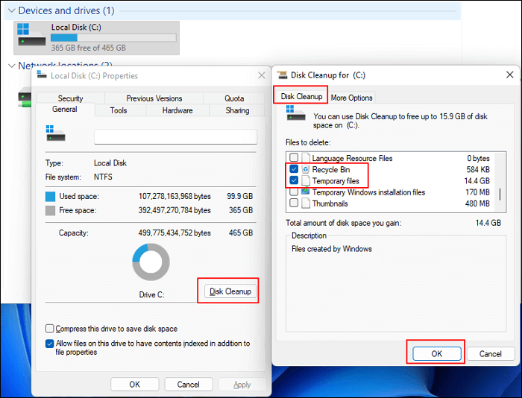Click the Properties window title bar icon
This screenshot has width=522, height=398.
coord(42,75)
